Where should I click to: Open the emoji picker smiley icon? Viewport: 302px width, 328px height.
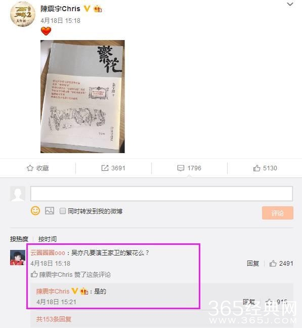[x=35, y=211]
